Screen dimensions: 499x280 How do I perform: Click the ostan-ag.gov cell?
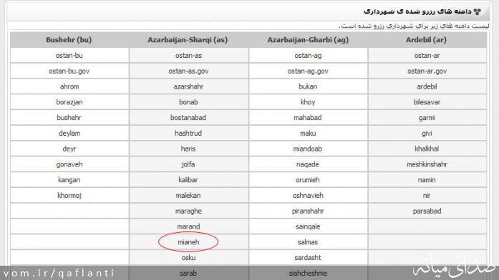308,71
